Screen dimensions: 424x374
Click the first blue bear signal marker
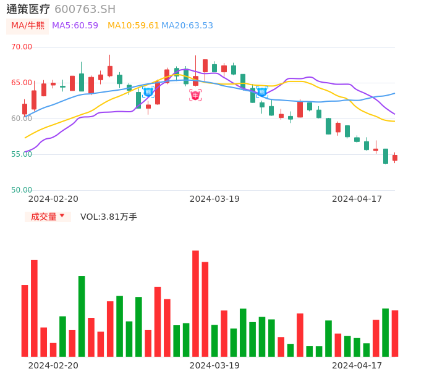tap(148, 92)
